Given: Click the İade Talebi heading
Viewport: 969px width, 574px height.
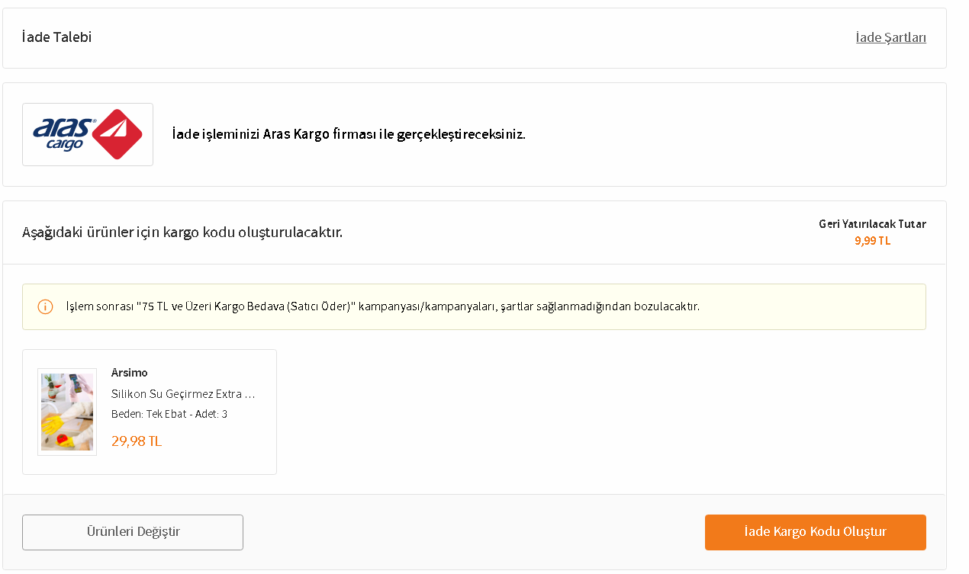Looking at the screenshot, I should pyautogui.click(x=57, y=37).
